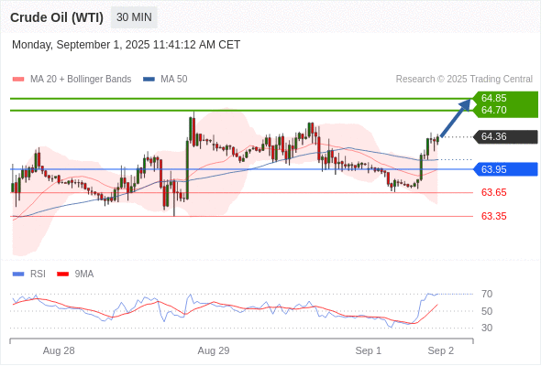Image resolution: width=541 pixels, height=366 pixels.
Task: Click the Research © 2025 Trading Central credit
Action: click(464, 80)
